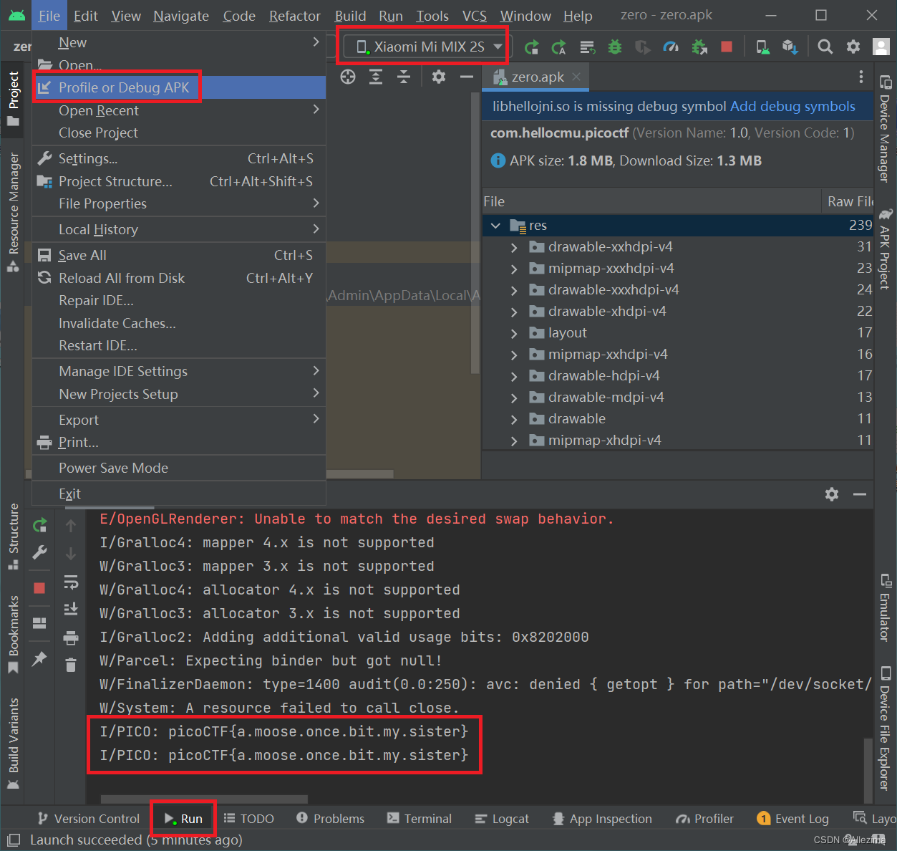The width and height of the screenshot is (897, 851).
Task: Expand the drawable-hdpi-v4 folder
Action: pos(514,376)
